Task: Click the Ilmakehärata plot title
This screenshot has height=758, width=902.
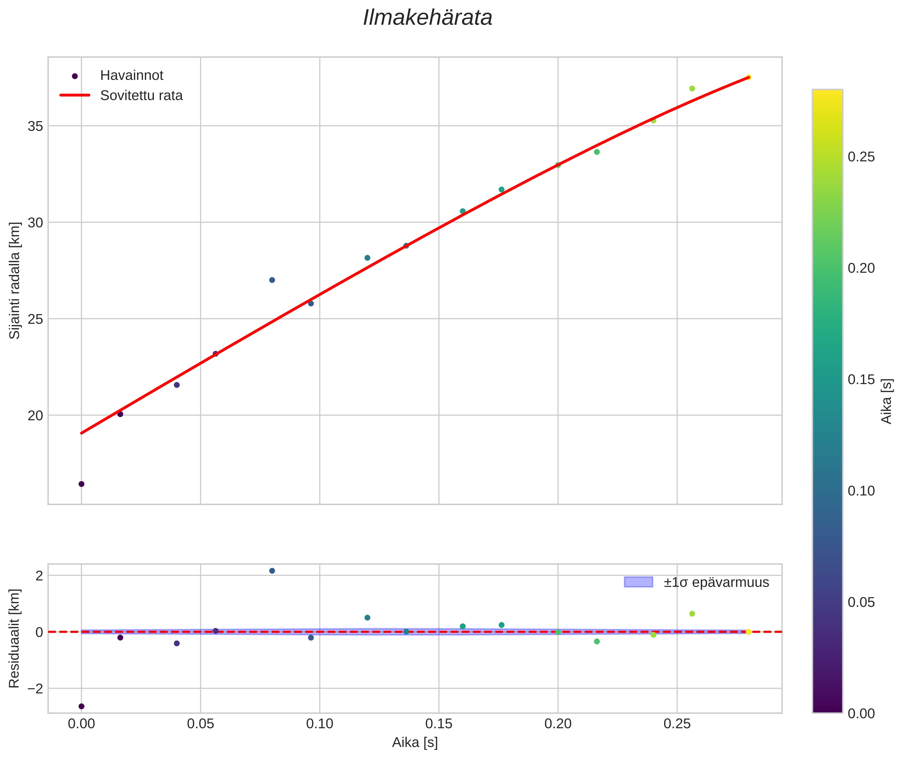Action: pos(427,18)
